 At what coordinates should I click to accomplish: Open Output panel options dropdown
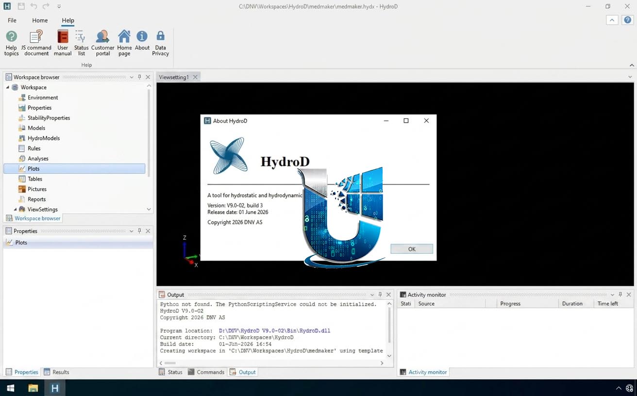pos(372,295)
